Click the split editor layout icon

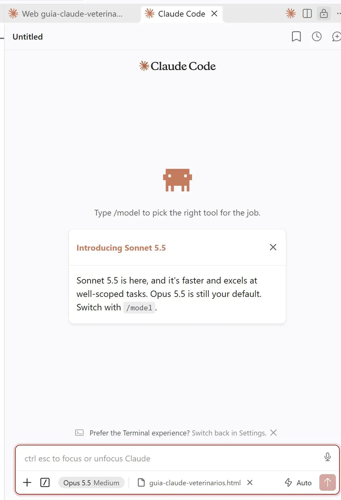coord(307,13)
